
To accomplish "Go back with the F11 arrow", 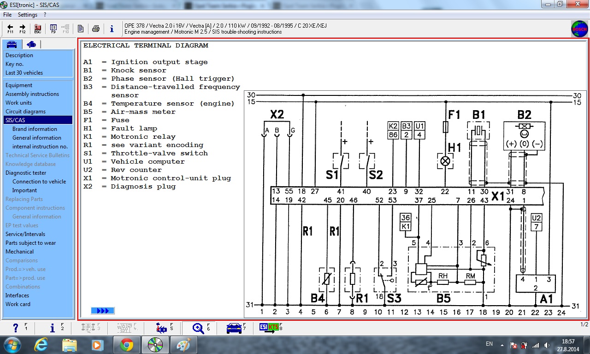I will pos(10,29).
